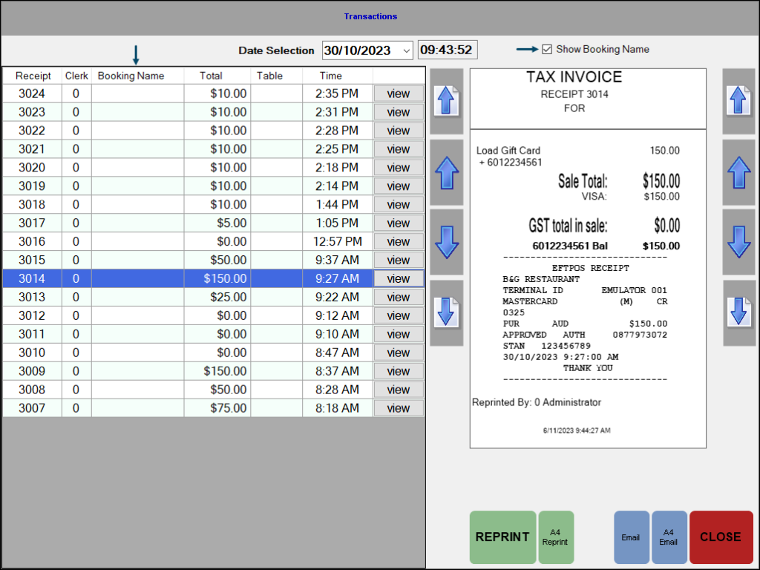Jump to bottom of transaction list with page-down arrow
The height and width of the screenshot is (570, 760).
click(x=446, y=312)
